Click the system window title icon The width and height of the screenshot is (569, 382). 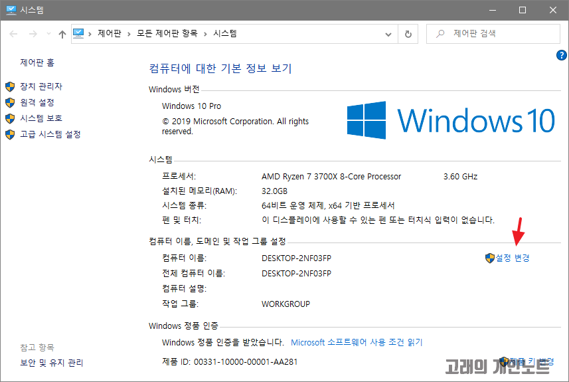coord(11,10)
